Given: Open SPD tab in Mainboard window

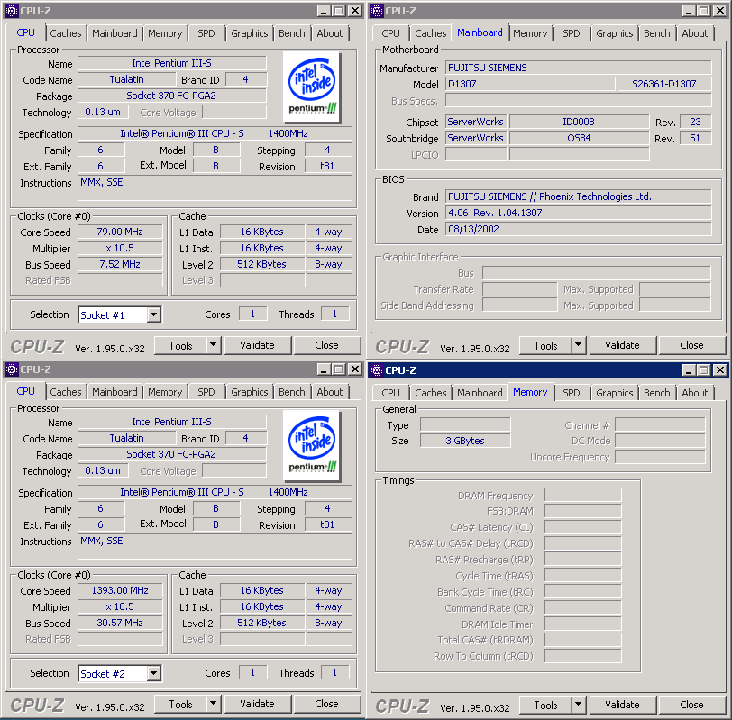Looking at the screenshot, I should (572, 33).
